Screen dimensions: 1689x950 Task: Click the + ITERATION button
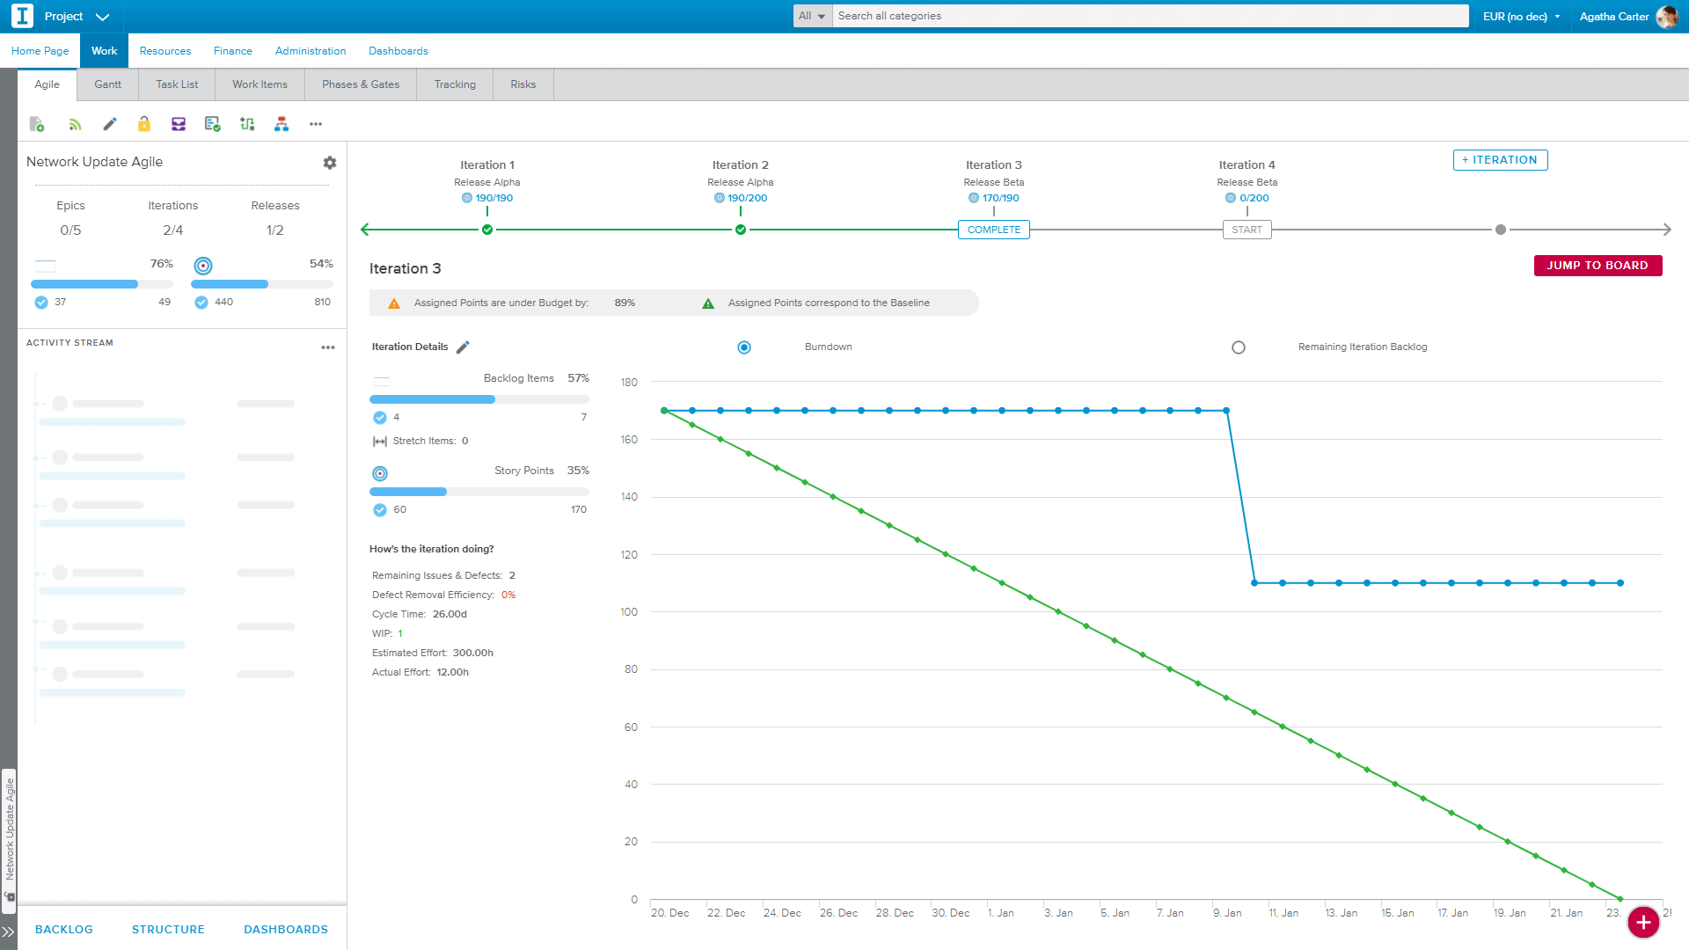(x=1500, y=160)
